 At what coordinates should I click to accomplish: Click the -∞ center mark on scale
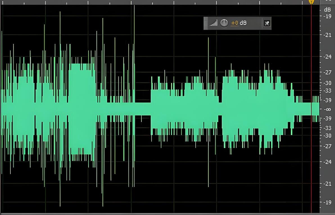[327, 109]
